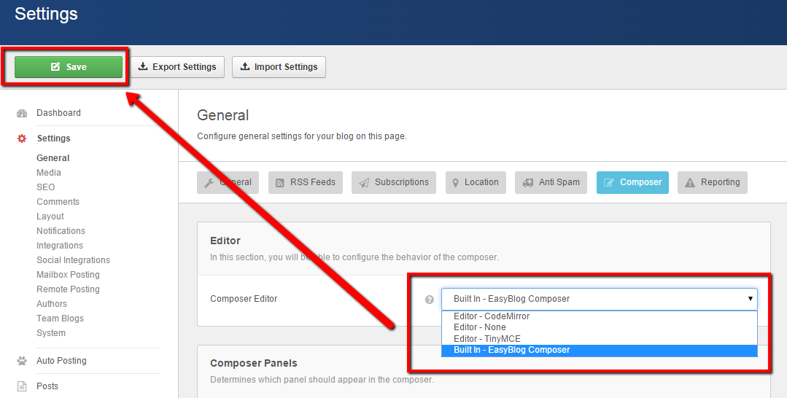Switch to the Reporting tab
Screen dimensions: 787x398
coord(713,182)
